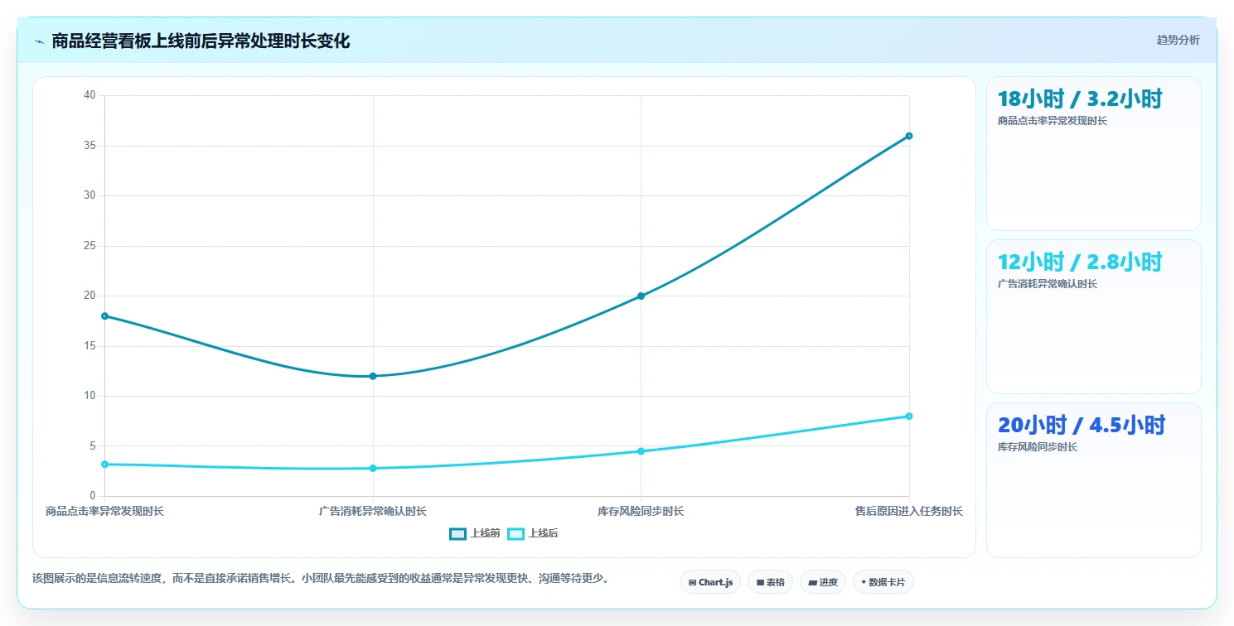Screen dimensions: 1234x626
Task: Click the 上线后 point for 售后原因进入任务时长
Action: [909, 417]
